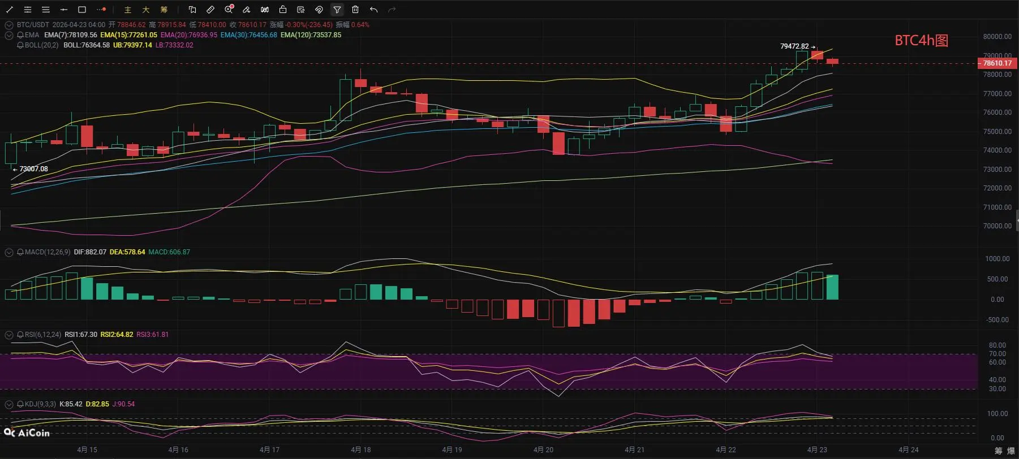The height and width of the screenshot is (459, 1019).
Task: Collapse the KDJ panel chevron
Action: (9, 404)
